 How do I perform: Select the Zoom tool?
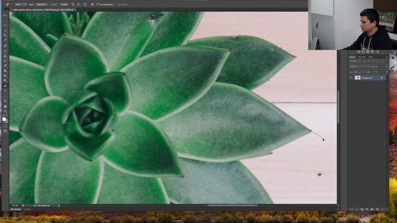pos(5,111)
